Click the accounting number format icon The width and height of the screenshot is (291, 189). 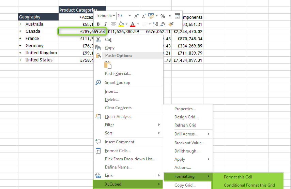pos(151,16)
